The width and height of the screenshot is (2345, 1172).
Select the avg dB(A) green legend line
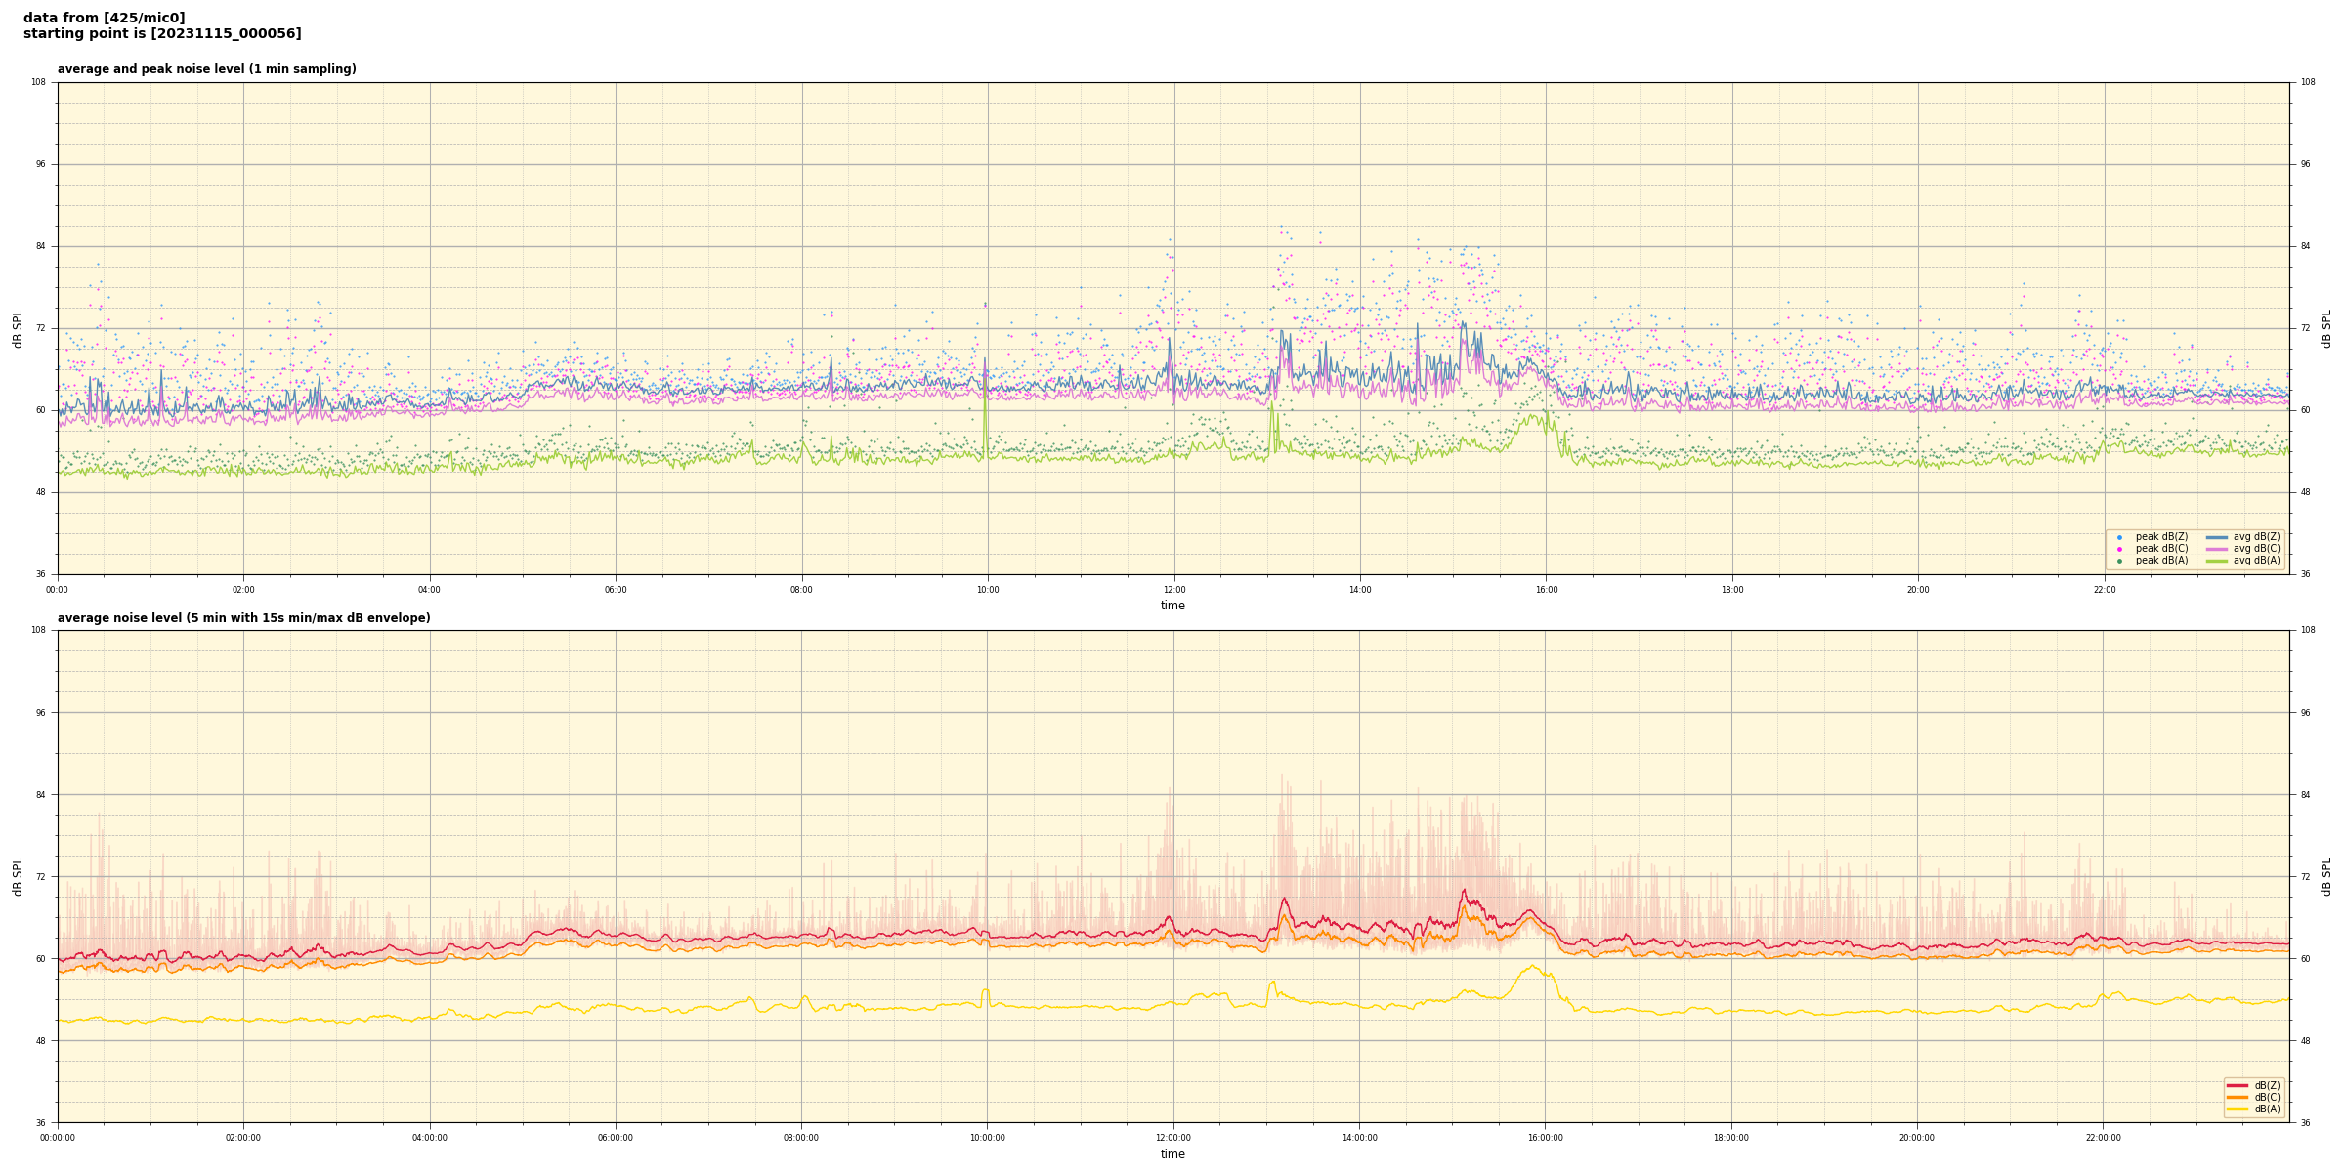click(x=2216, y=561)
